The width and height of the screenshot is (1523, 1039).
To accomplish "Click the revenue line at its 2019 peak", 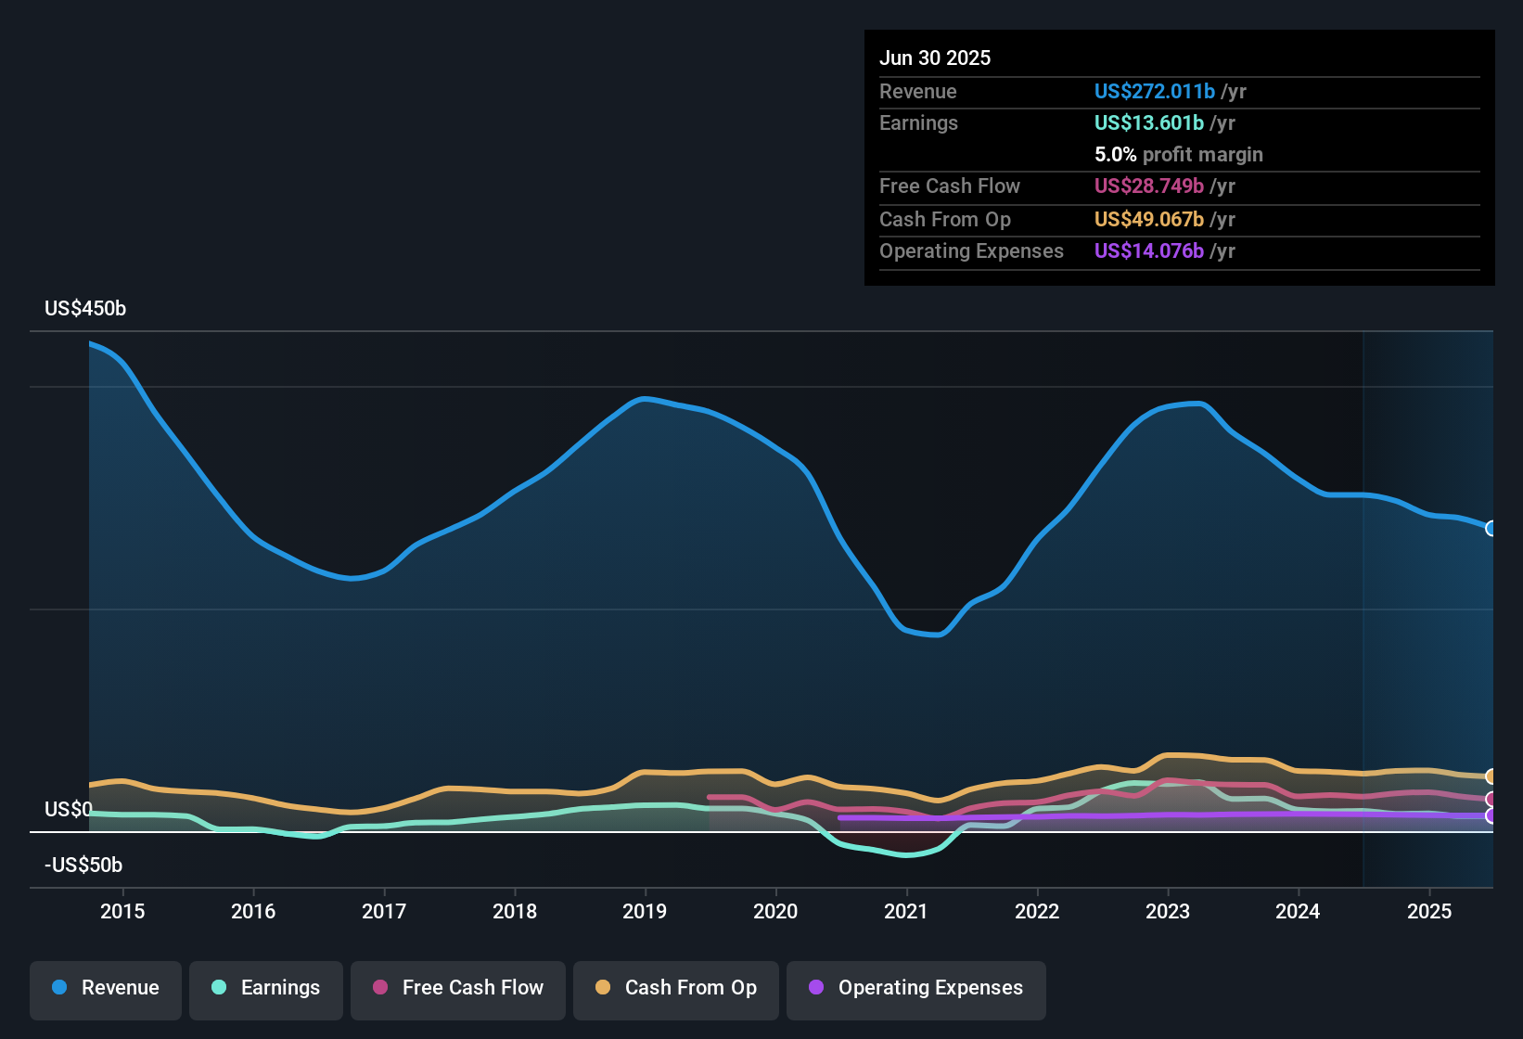I will tap(645, 399).
